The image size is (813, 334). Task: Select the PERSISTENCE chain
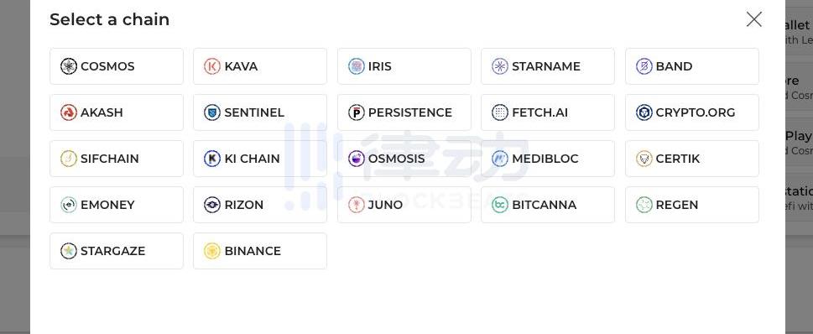[404, 112]
